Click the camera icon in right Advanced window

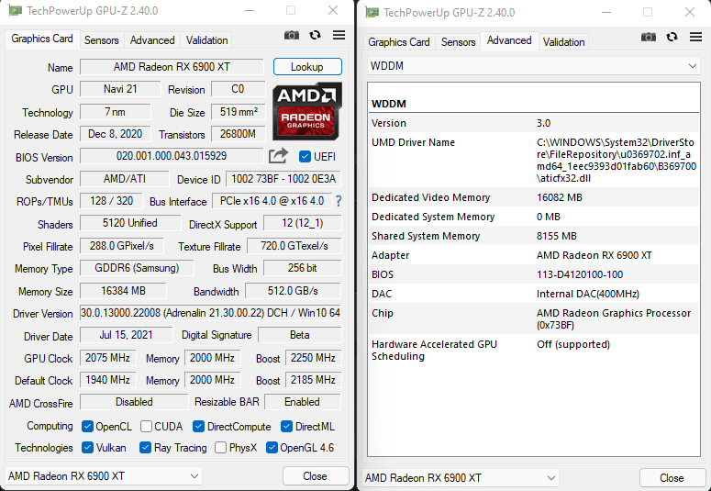click(x=649, y=37)
